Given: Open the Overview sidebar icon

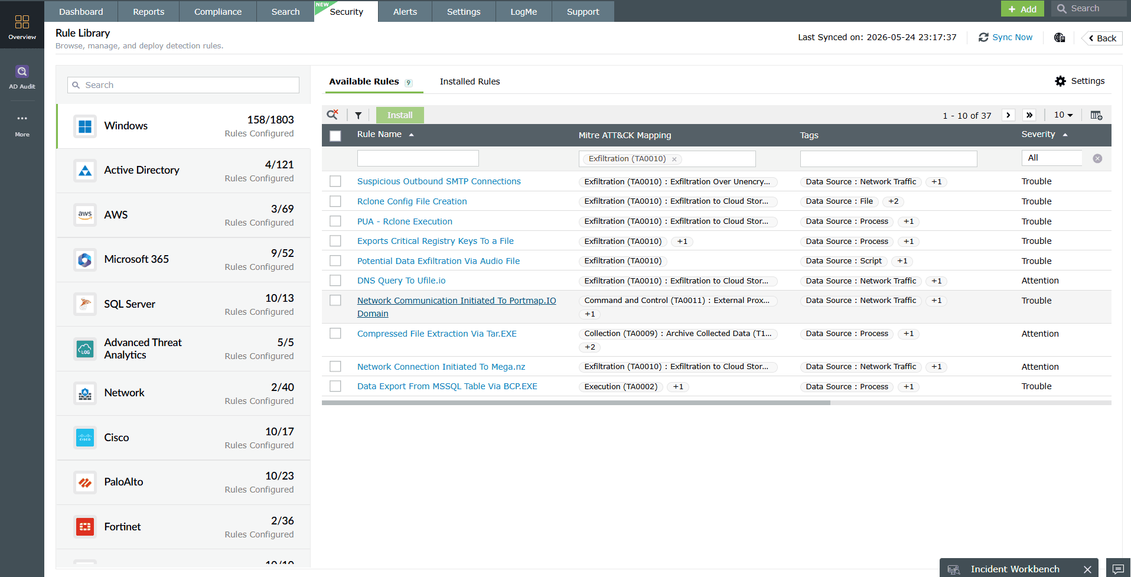Looking at the screenshot, I should click(22, 27).
